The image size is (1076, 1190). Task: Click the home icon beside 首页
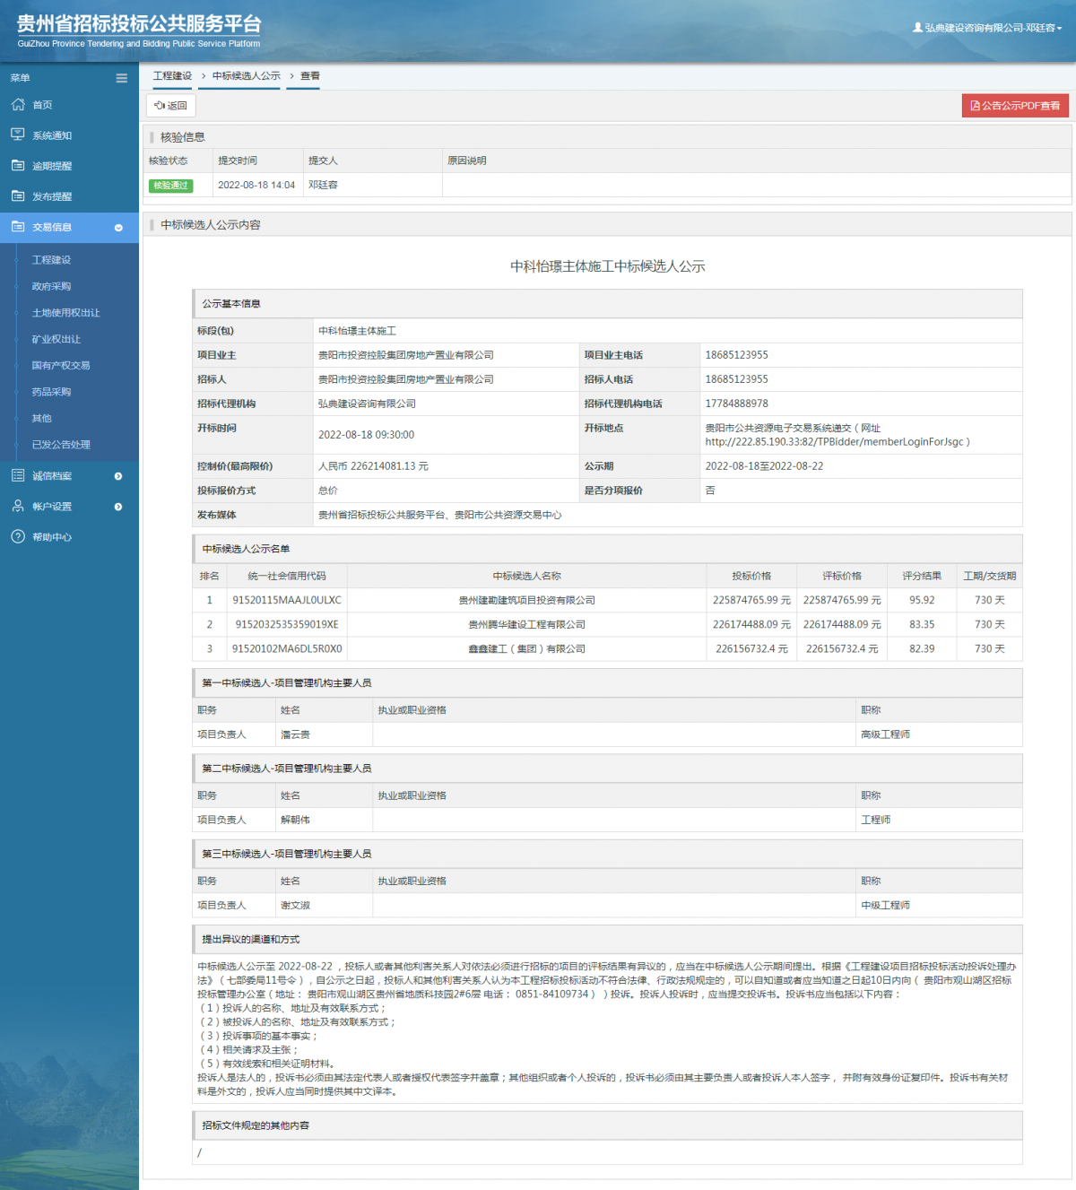click(x=18, y=104)
